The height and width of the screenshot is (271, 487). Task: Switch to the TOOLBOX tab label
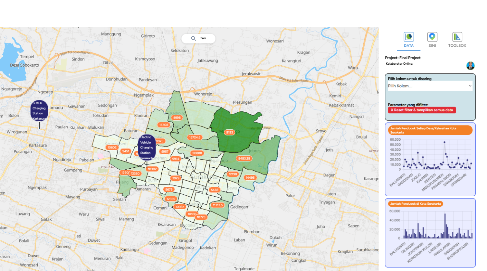(457, 46)
